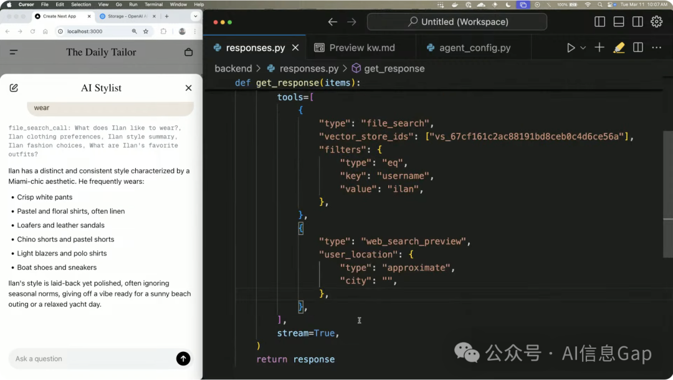Close the AI Stylist panel
Viewport: 673px width, 380px height.
click(188, 88)
